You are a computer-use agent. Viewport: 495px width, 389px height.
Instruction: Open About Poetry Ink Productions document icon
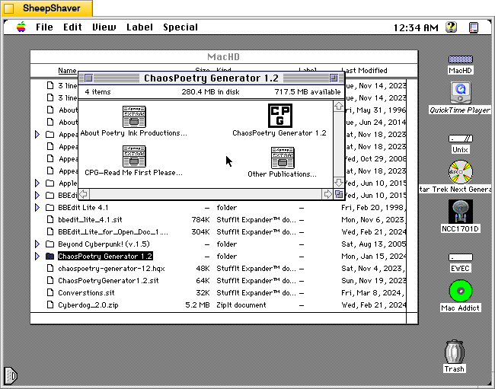point(134,116)
